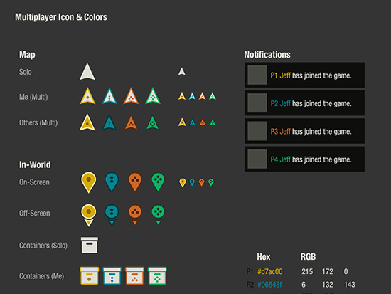Click the small yellow On-Screen pin
This screenshot has width=391, height=294.
point(183,183)
